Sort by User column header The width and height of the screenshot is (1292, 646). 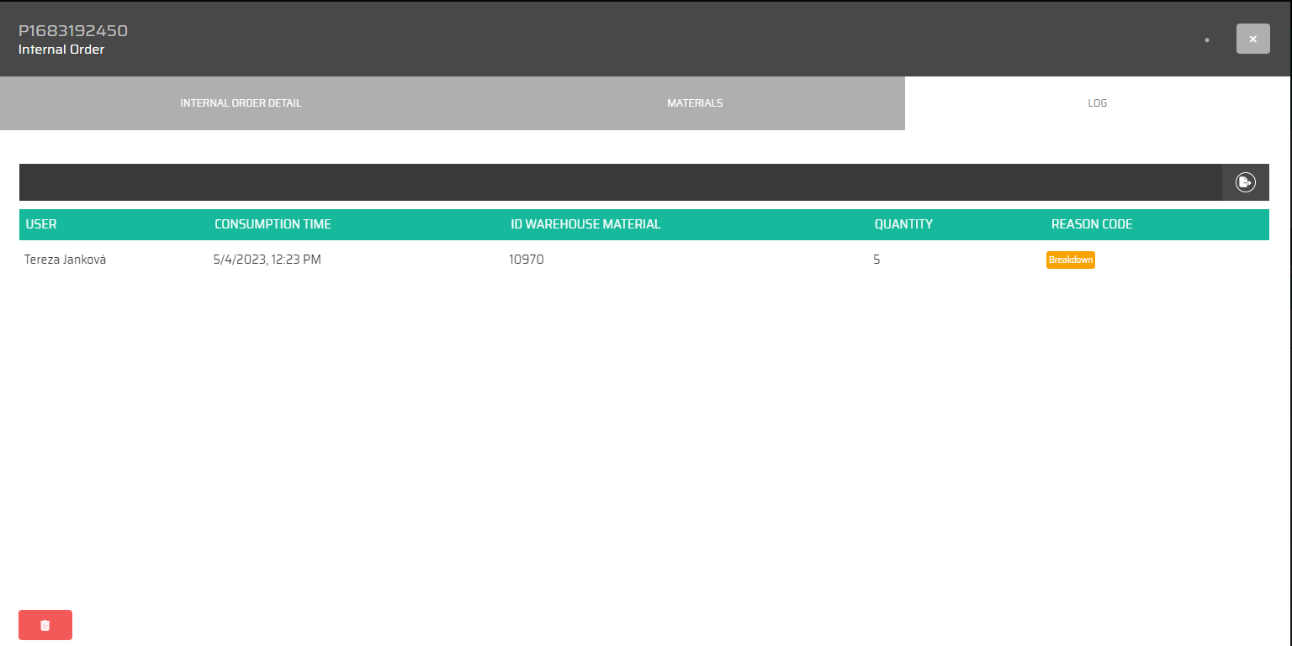[41, 224]
